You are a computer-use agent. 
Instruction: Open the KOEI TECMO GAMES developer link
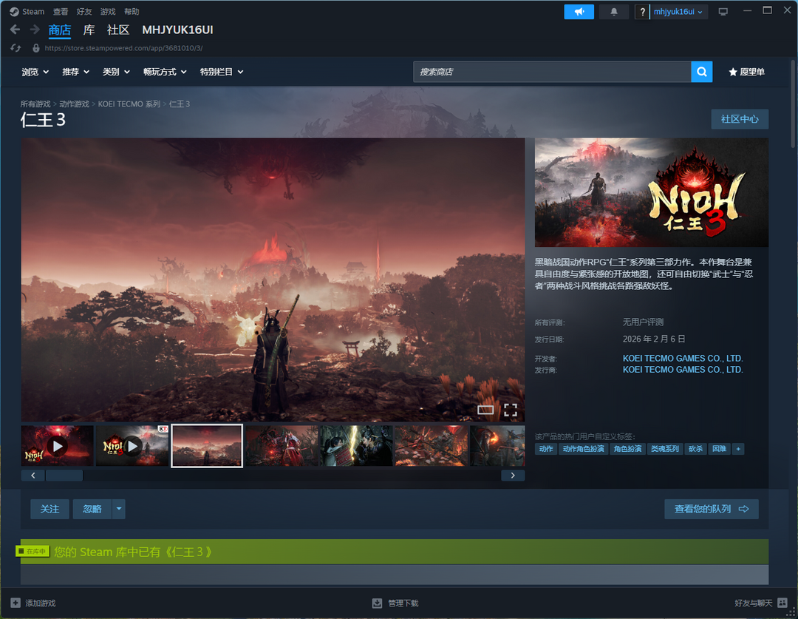[x=682, y=359]
